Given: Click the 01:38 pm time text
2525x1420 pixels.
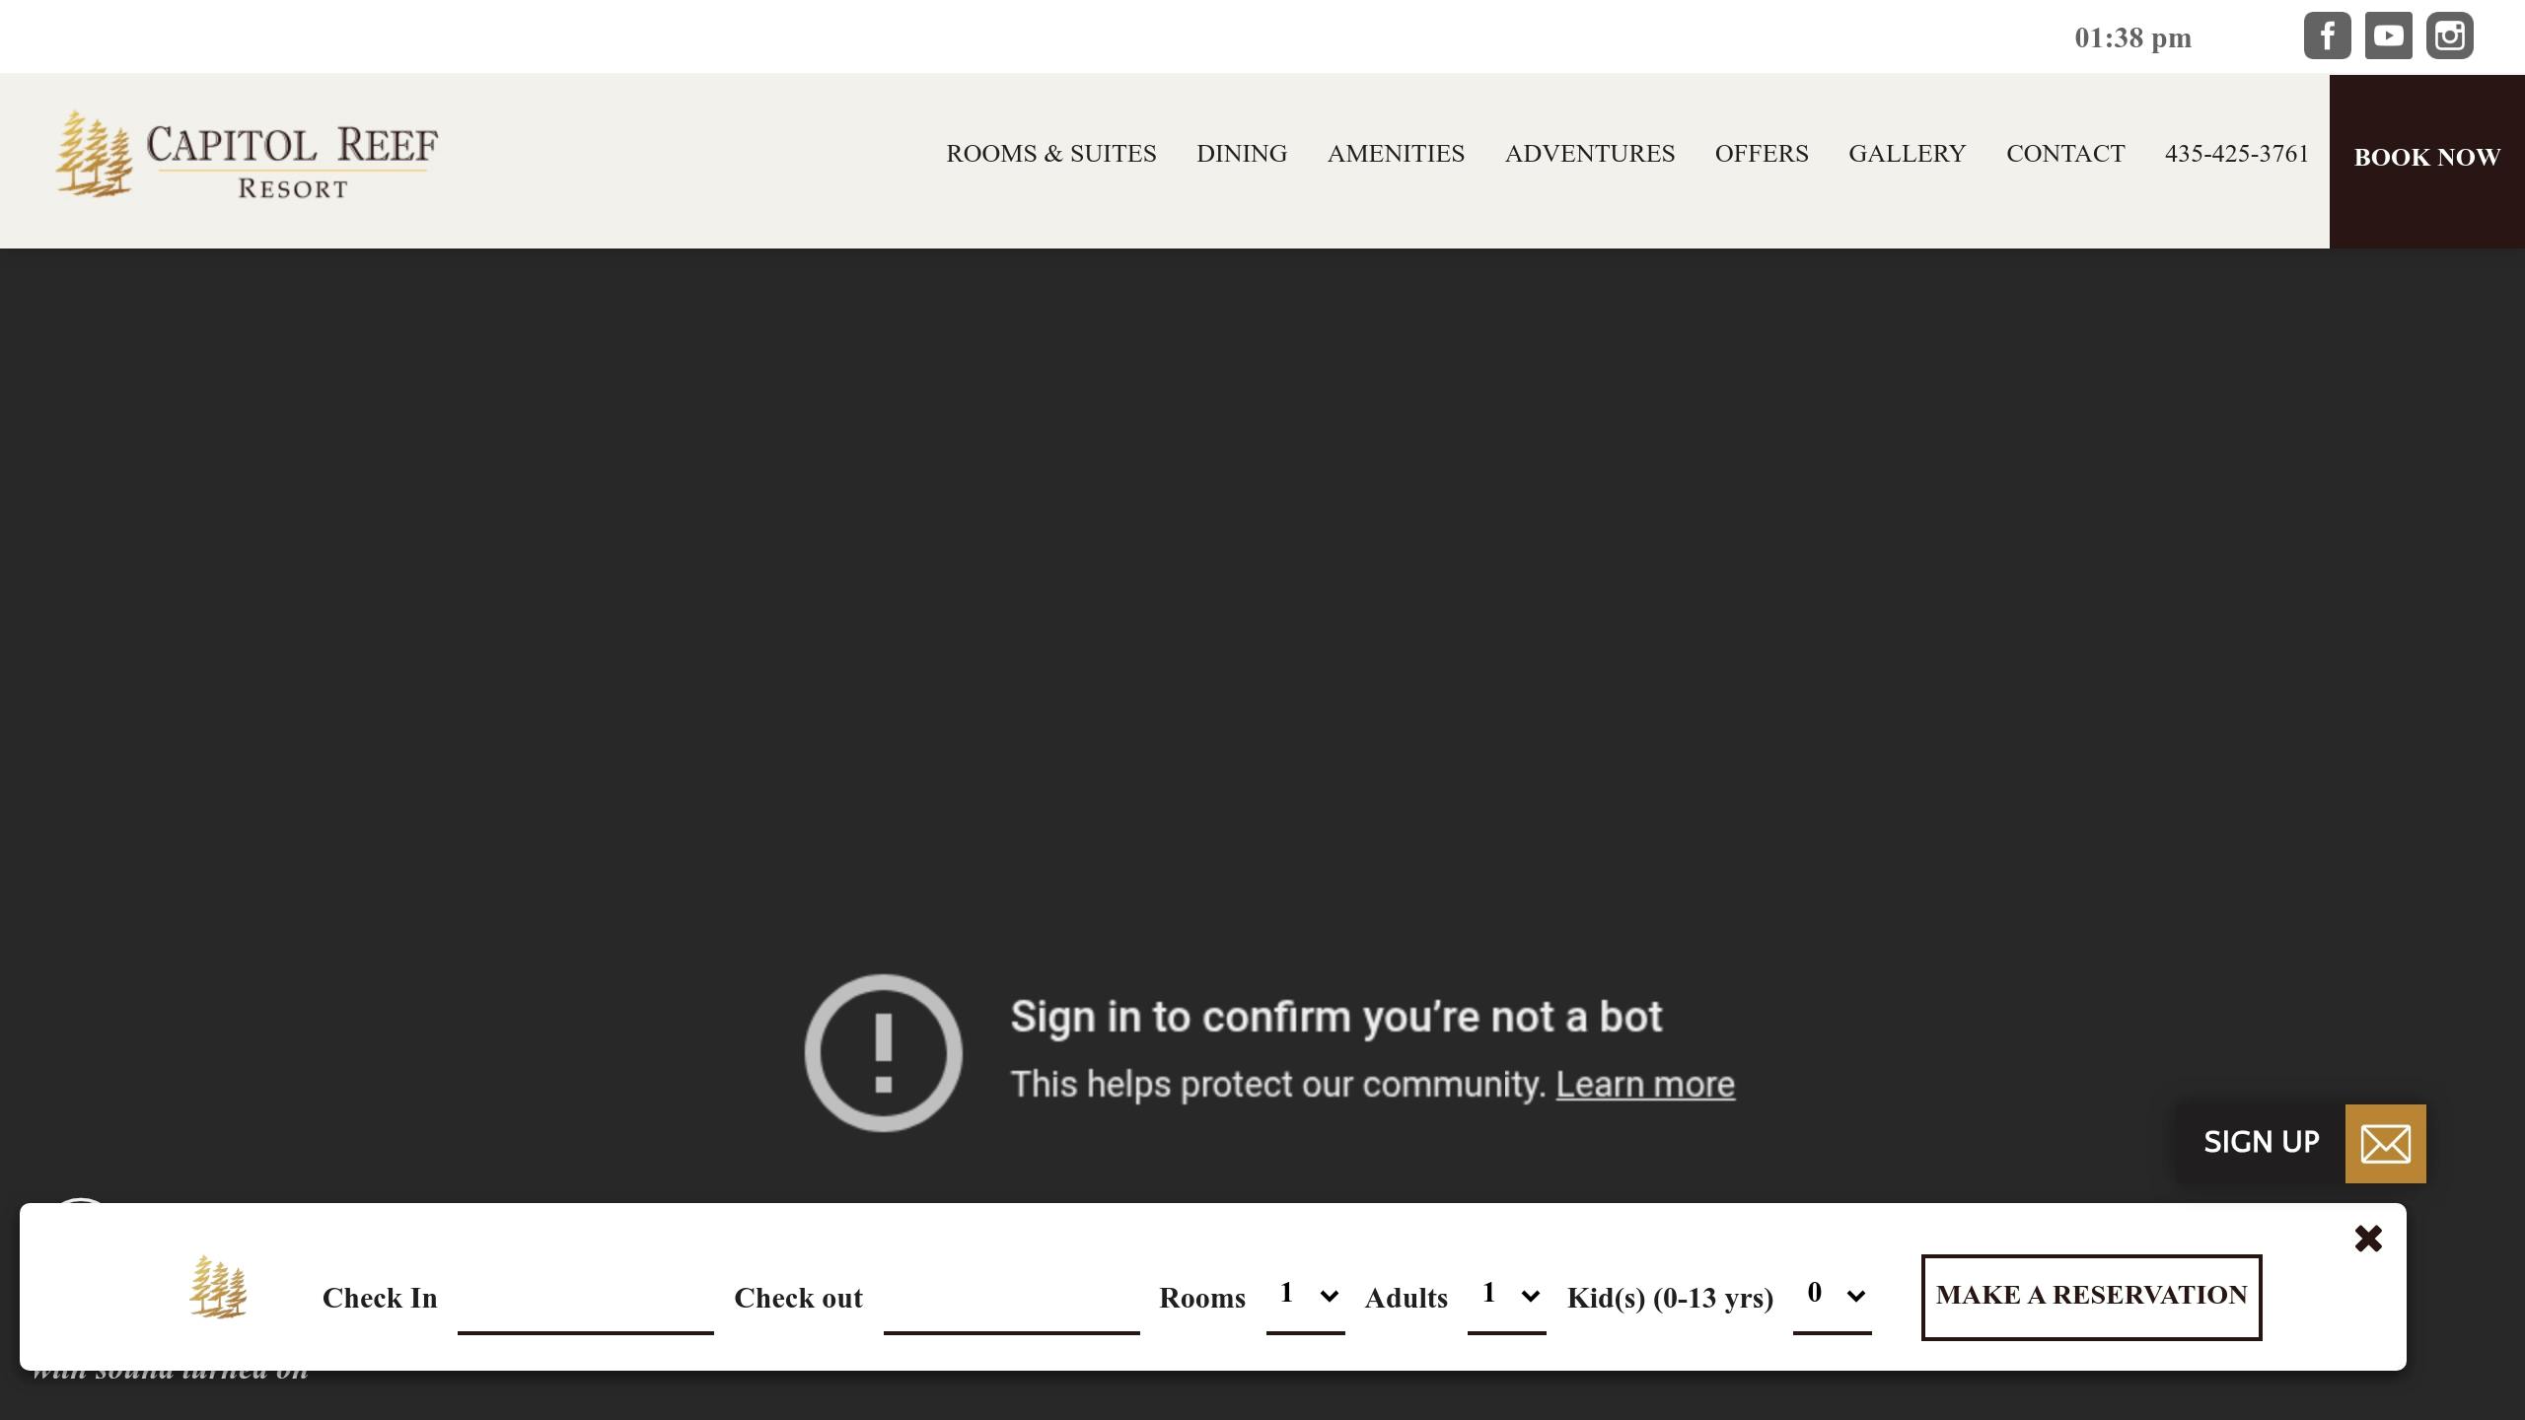Looking at the screenshot, I should [2133, 37].
